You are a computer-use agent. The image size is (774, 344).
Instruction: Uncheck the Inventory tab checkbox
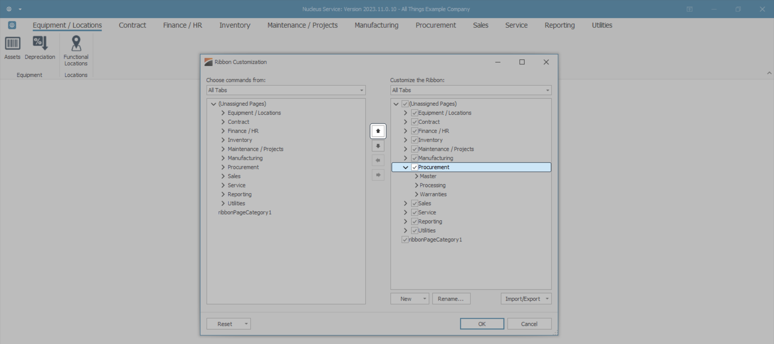click(x=414, y=140)
